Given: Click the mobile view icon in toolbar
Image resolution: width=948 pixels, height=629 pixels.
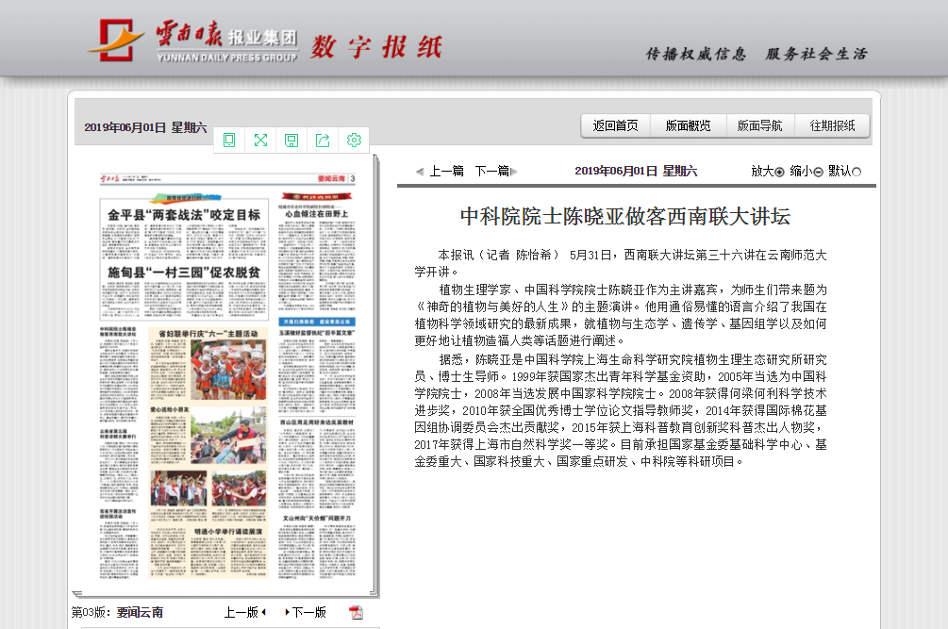Looking at the screenshot, I should coord(229,141).
